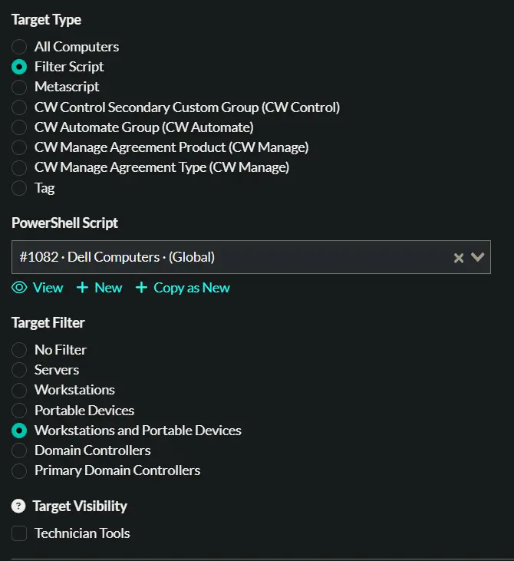Enable the Technician Tools checkbox
This screenshot has width=514, height=561.
tap(19, 533)
